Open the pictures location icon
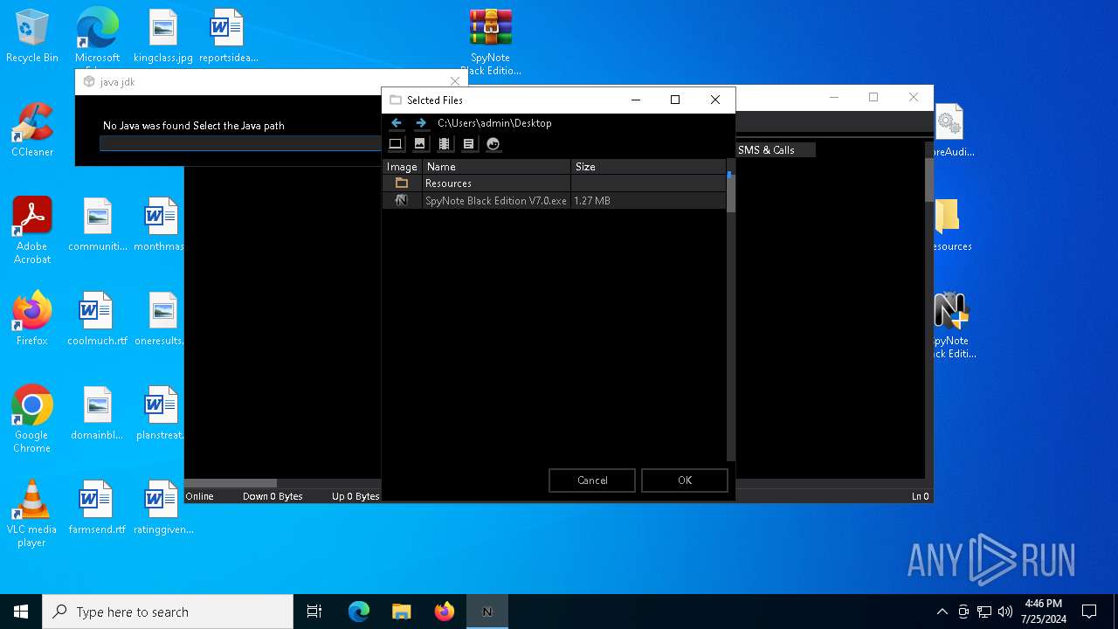This screenshot has height=629, width=1118. (x=420, y=144)
